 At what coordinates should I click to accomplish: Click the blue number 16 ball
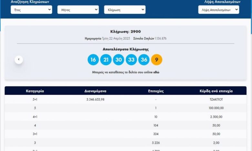(93, 60)
